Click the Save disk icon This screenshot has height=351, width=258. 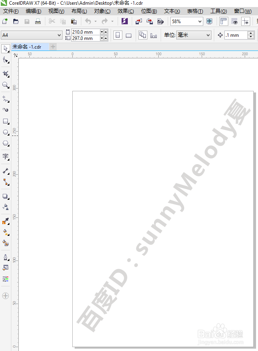tap(27, 22)
